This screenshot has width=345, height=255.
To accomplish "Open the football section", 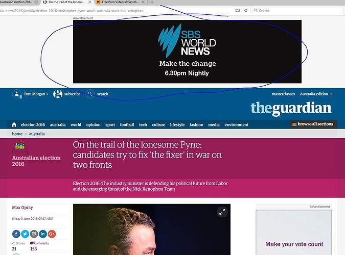I will pos(127,125).
